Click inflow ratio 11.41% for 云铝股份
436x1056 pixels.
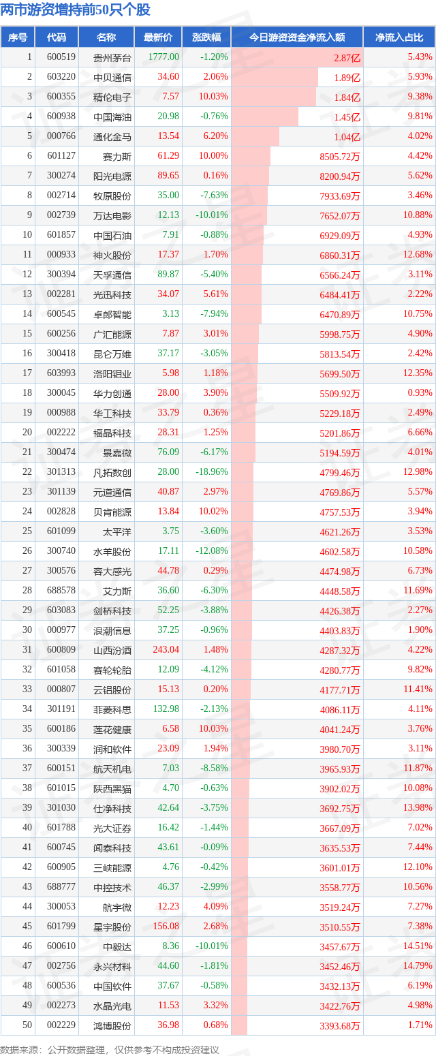[x=418, y=689]
